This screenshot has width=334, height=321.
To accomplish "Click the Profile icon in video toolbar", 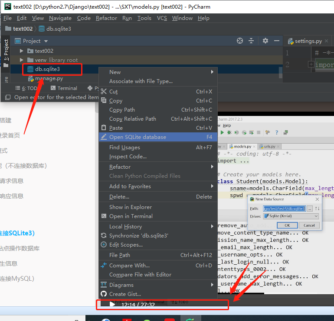I will [244, 132].
